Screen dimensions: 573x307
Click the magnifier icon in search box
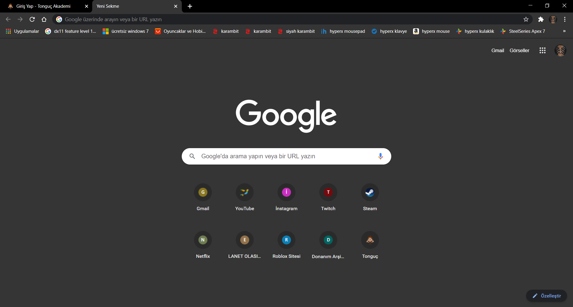tap(192, 156)
